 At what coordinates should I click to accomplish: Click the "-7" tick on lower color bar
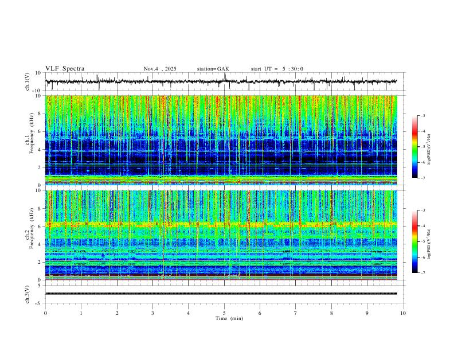[423, 272]
